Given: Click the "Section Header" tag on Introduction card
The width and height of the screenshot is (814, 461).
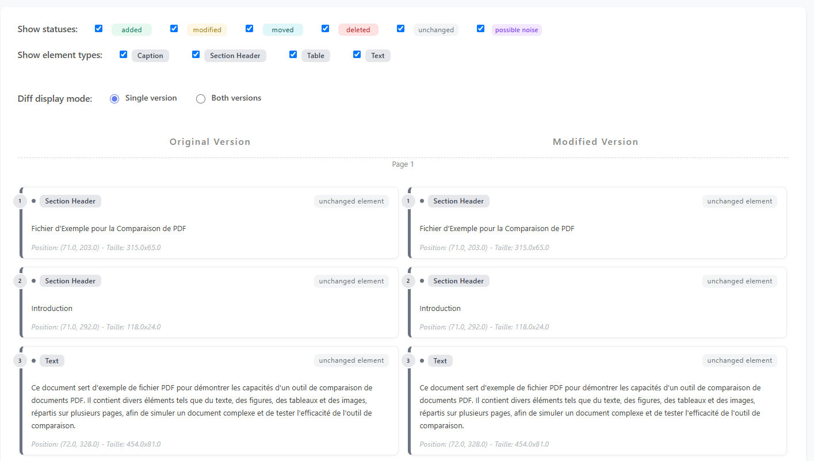Looking at the screenshot, I should pos(70,281).
